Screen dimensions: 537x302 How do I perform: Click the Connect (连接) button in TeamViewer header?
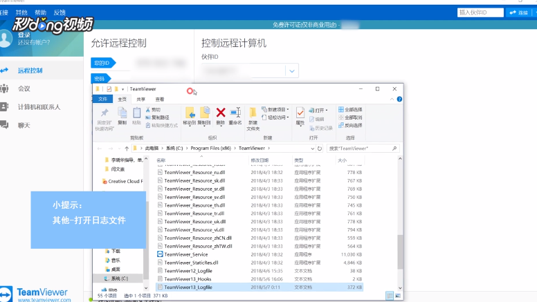(518, 12)
